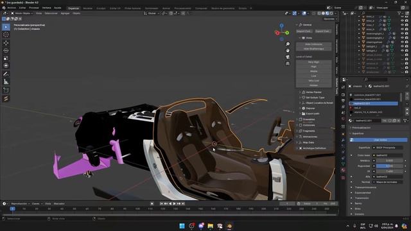Image resolution: width=411 pixels, height=231 pixels.
Task: Expand the Map Data section
Action: [x=308, y=142]
